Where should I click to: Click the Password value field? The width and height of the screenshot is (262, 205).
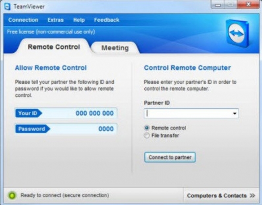click(83, 129)
